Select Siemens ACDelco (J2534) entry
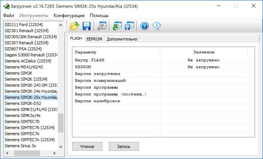This screenshot has height=159, width=263. coord(31,61)
